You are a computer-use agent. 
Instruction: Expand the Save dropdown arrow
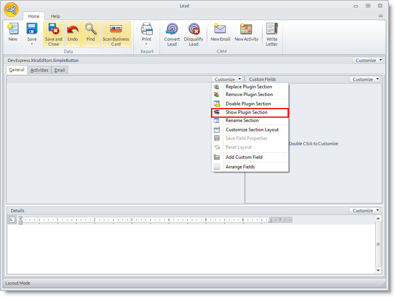(32, 44)
